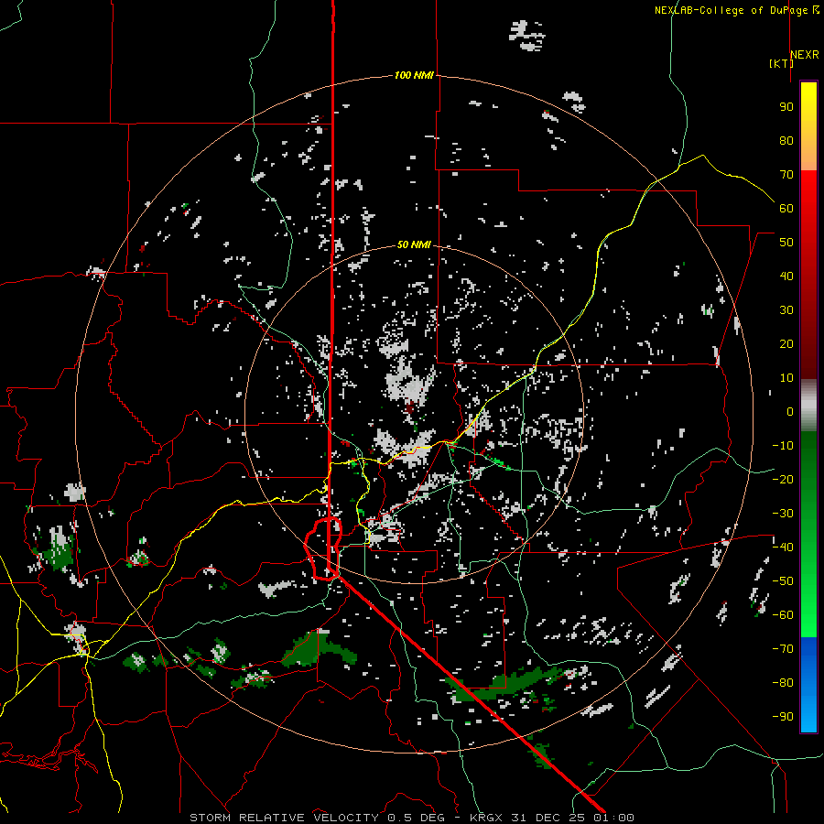
Task: Click the 100 NMI range ring label
Action: (x=414, y=75)
